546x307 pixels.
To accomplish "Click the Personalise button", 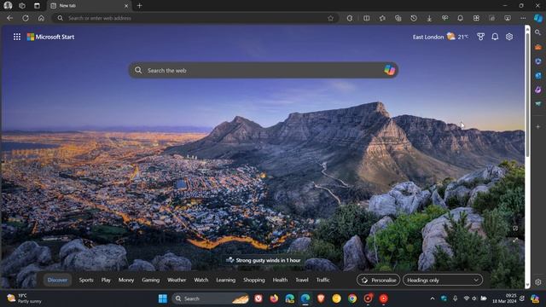I will (x=378, y=280).
